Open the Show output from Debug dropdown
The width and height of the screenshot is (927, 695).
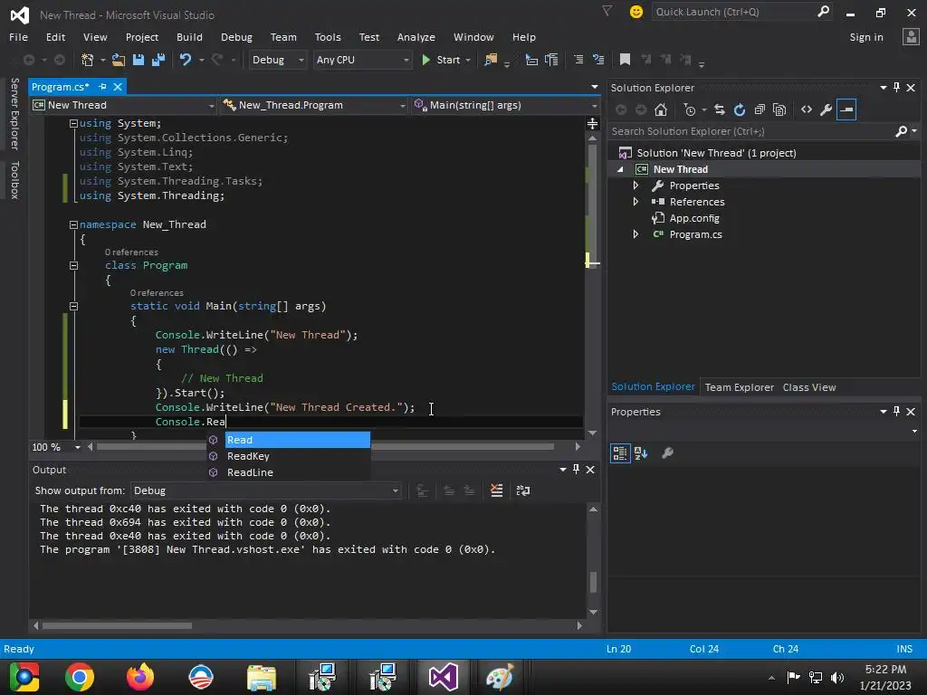pyautogui.click(x=265, y=490)
